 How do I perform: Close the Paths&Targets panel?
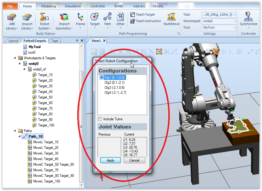point(82,40)
